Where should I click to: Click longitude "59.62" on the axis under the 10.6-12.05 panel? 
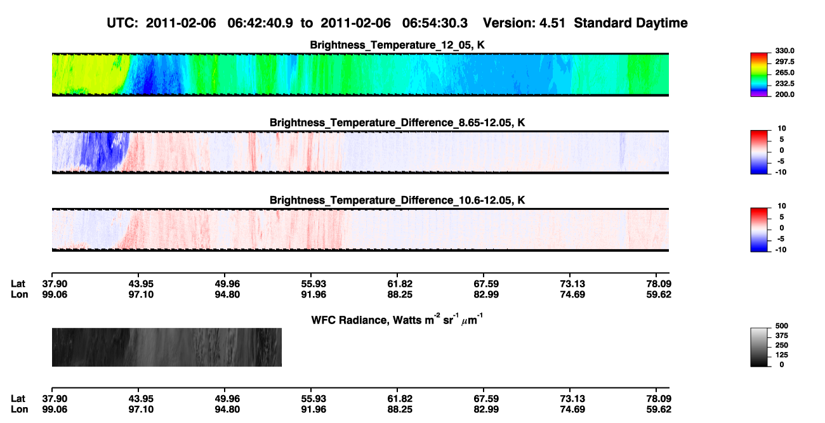coord(659,294)
